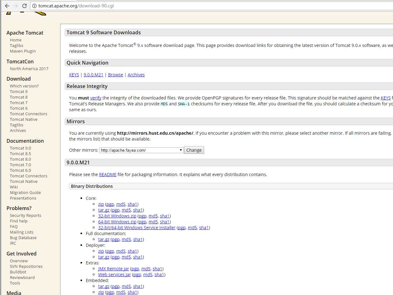Open Maven Plugin in sidebar
The image size is (393, 295).
tap(23, 51)
